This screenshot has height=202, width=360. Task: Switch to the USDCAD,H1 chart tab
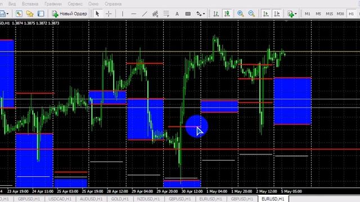pyautogui.click(x=60, y=199)
